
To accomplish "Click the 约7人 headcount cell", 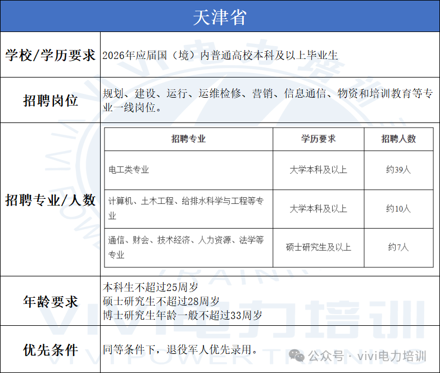I will (398, 247).
